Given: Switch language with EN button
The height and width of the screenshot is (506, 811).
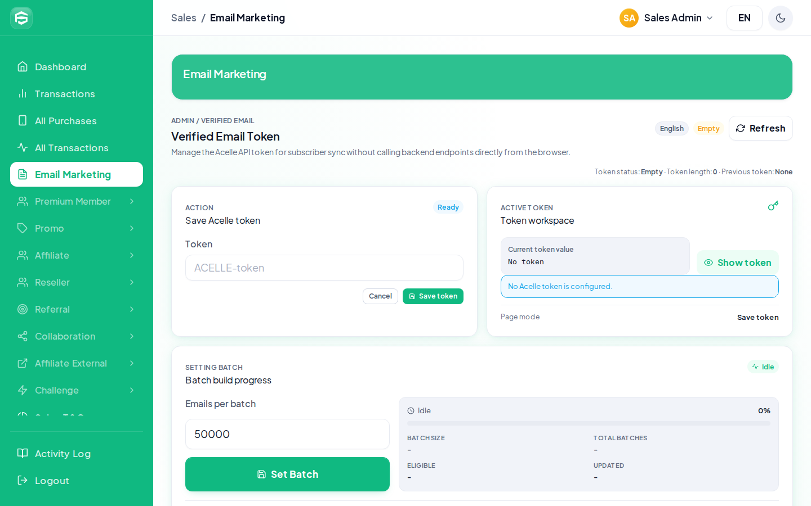Looking at the screenshot, I should click(745, 18).
